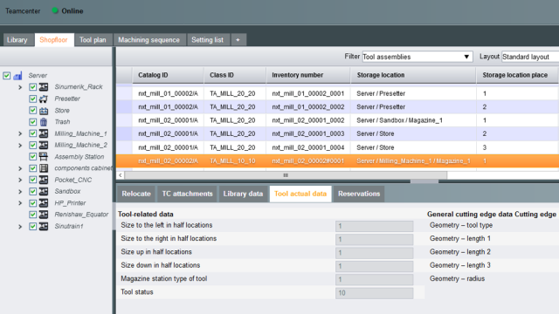The height and width of the screenshot is (314, 559).
Task: Uncheck the Presetter checkbox
Action: [x=33, y=99]
